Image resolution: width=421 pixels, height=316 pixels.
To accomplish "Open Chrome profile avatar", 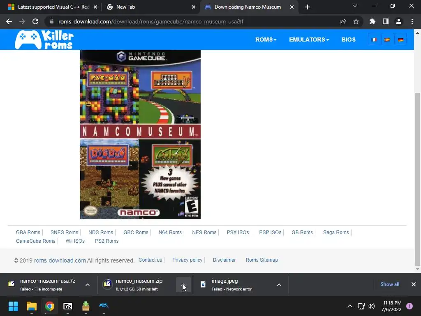I will [398, 21].
